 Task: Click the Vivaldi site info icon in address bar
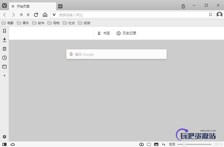point(54,15)
